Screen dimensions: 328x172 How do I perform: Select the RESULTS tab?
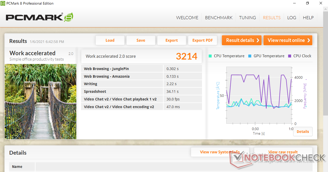(272, 18)
